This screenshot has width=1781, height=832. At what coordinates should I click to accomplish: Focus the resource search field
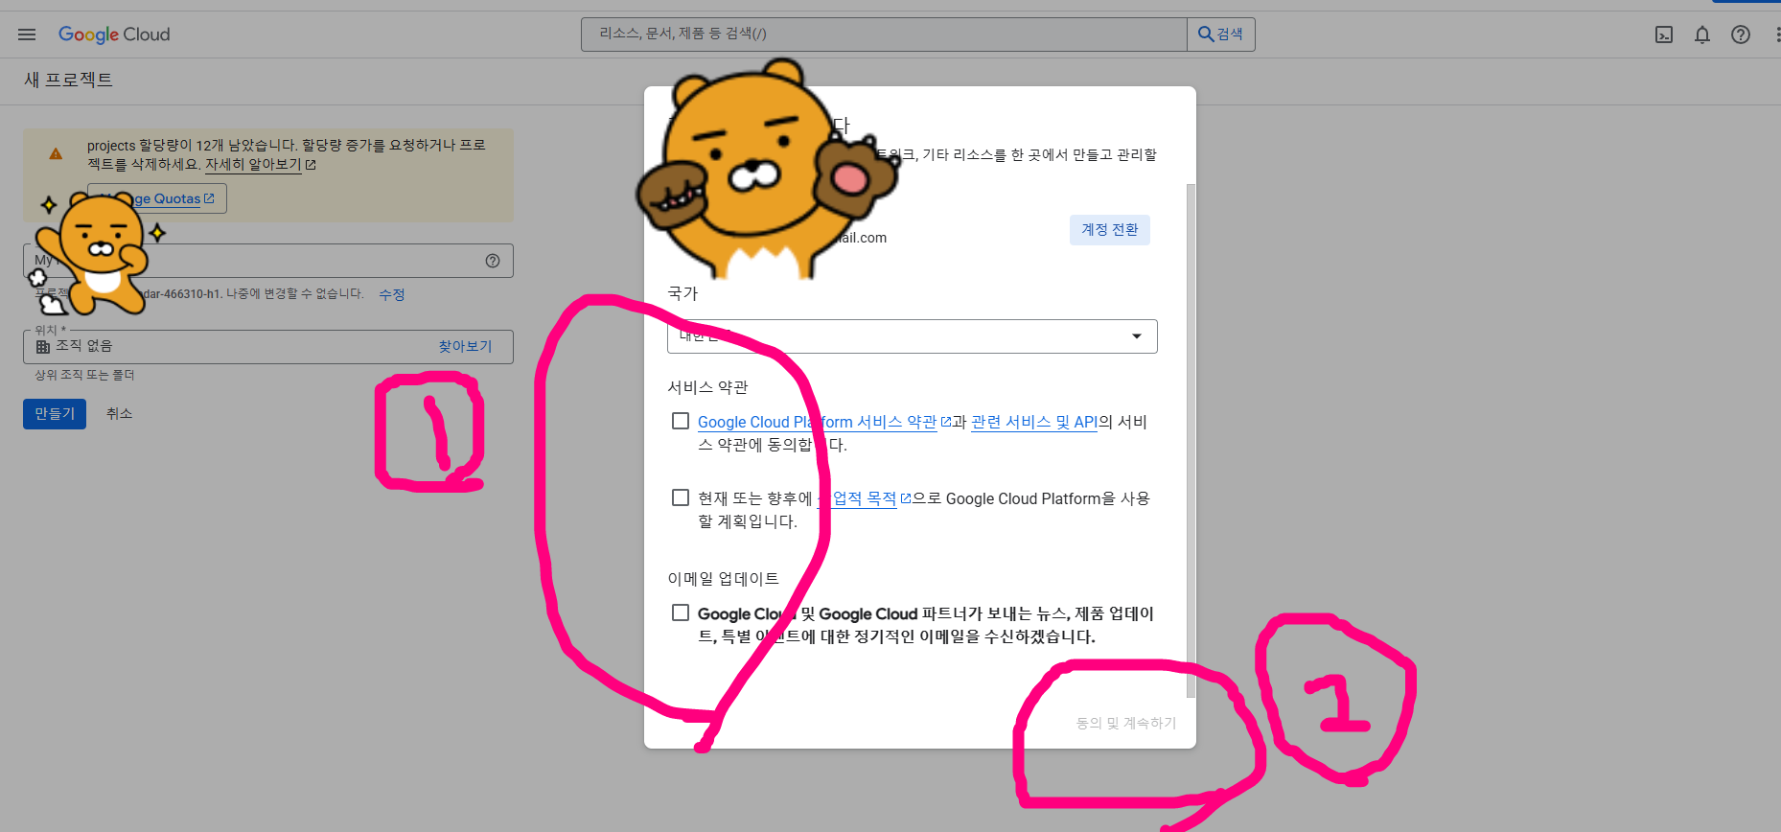(x=884, y=35)
